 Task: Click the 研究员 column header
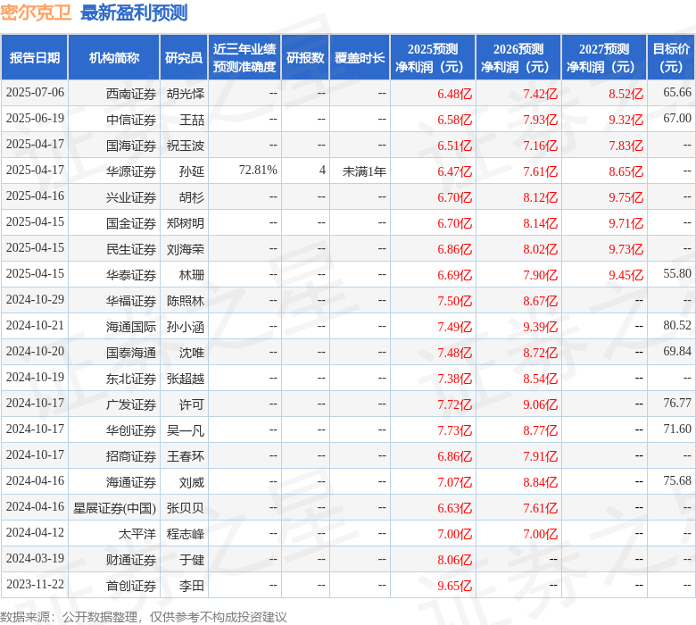(184, 58)
